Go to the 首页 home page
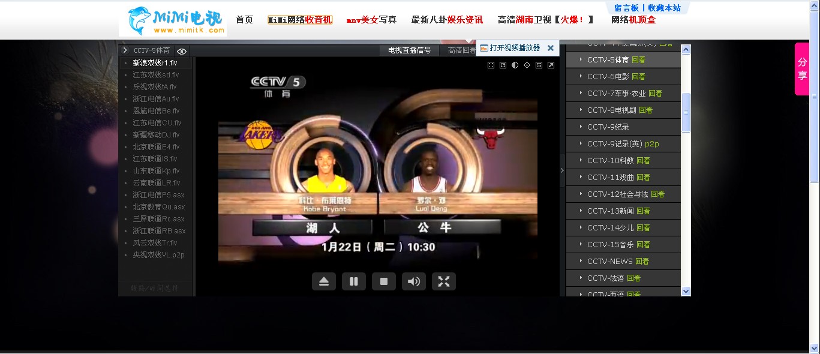The image size is (820, 354). tap(244, 20)
